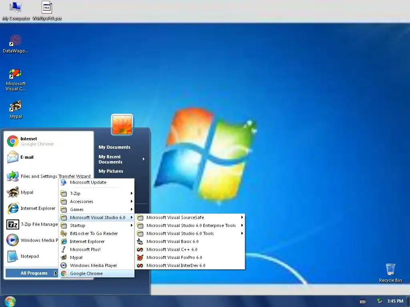The width and height of the screenshot is (410, 307).
Task: Click the All Programs button
Action: click(32, 273)
